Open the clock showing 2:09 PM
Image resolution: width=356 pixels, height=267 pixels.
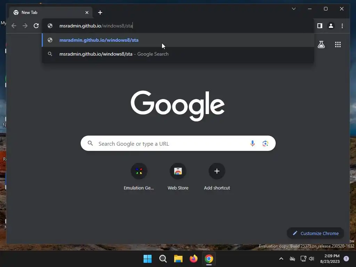(330, 259)
